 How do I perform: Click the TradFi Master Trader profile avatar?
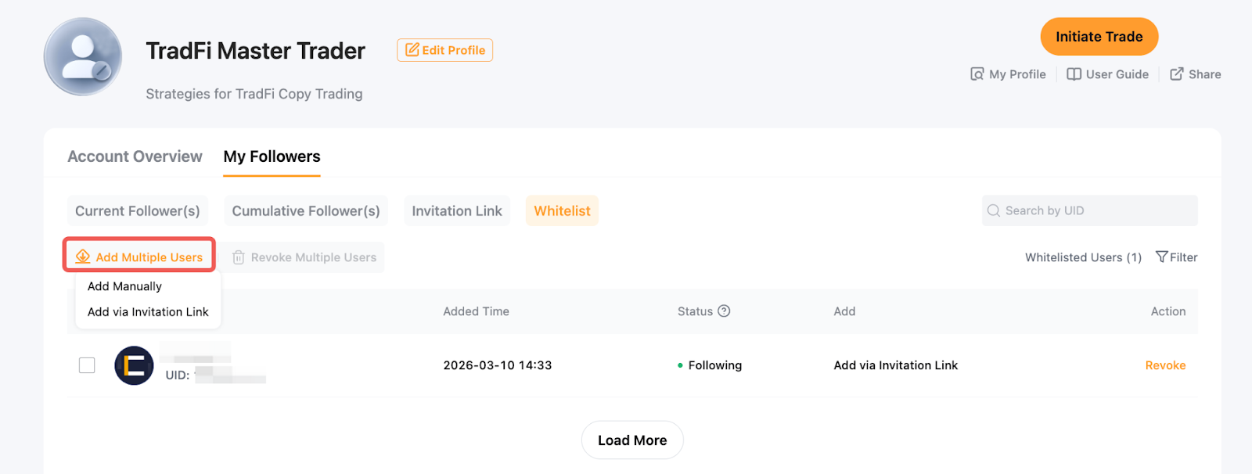(x=83, y=57)
